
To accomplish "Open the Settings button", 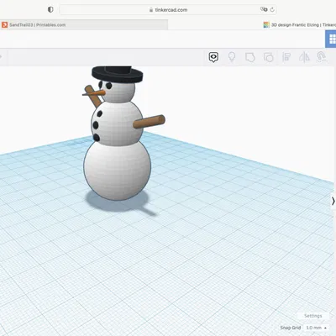I will pyautogui.click(x=312, y=316).
